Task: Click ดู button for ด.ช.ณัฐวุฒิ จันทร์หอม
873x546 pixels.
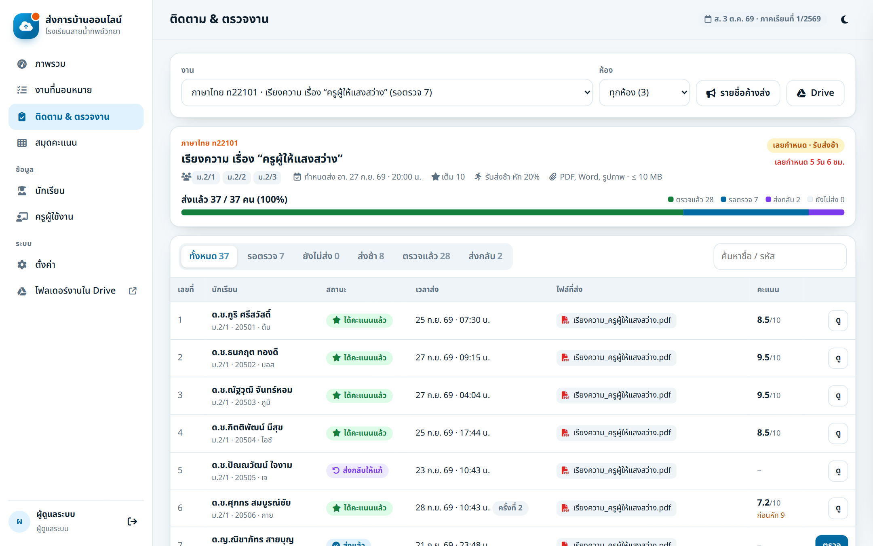Action: (x=838, y=396)
